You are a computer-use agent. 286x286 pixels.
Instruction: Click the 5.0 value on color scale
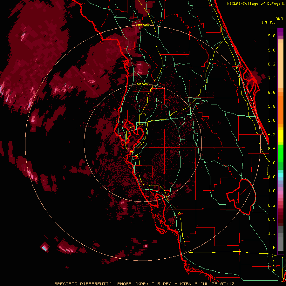[x=272, y=120]
